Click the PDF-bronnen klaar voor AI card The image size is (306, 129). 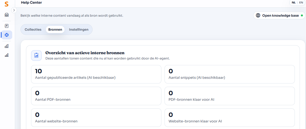[230, 96]
